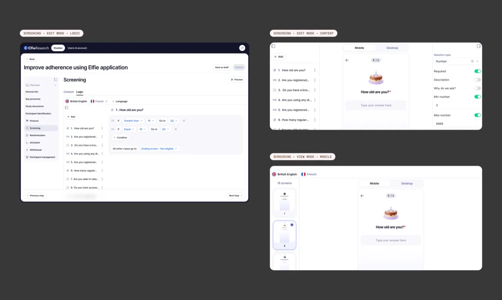Add a new Condition
Image resolution: width=502 pixels, height=300 pixels.
tap(120, 138)
